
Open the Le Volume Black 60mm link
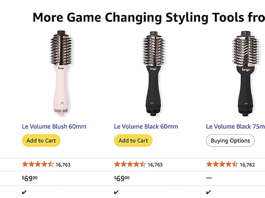click(146, 127)
